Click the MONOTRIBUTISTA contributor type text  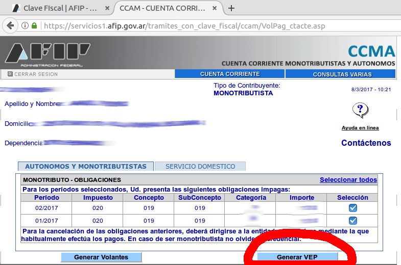[243, 93]
